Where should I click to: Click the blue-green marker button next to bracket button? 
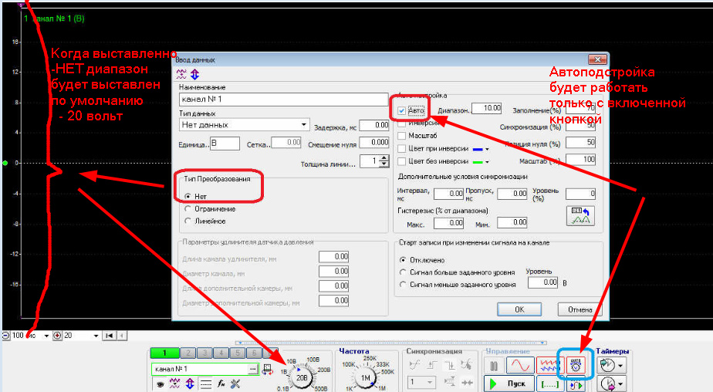coord(576,384)
